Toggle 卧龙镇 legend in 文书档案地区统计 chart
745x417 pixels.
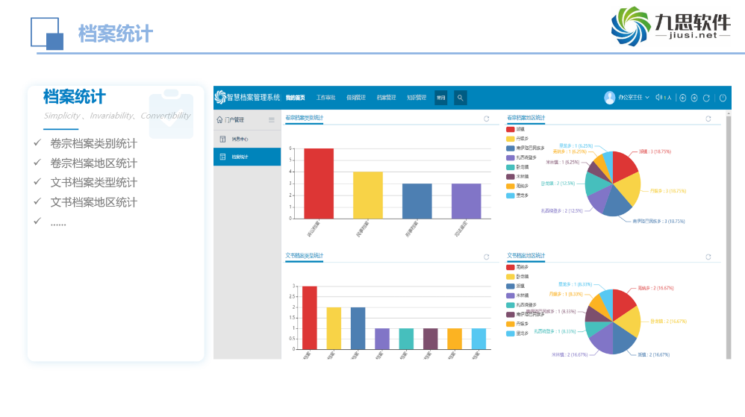[x=520, y=276]
